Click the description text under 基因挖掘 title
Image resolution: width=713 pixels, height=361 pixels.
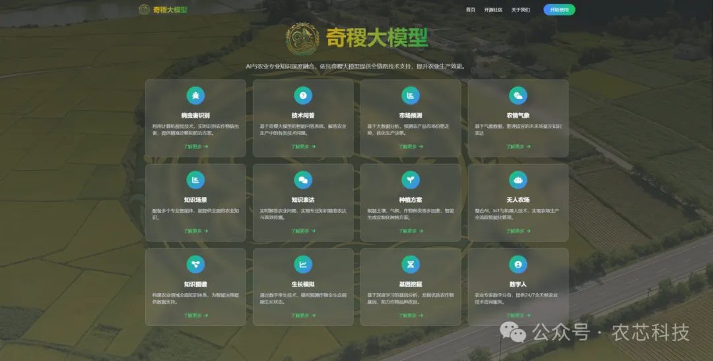pos(411,298)
